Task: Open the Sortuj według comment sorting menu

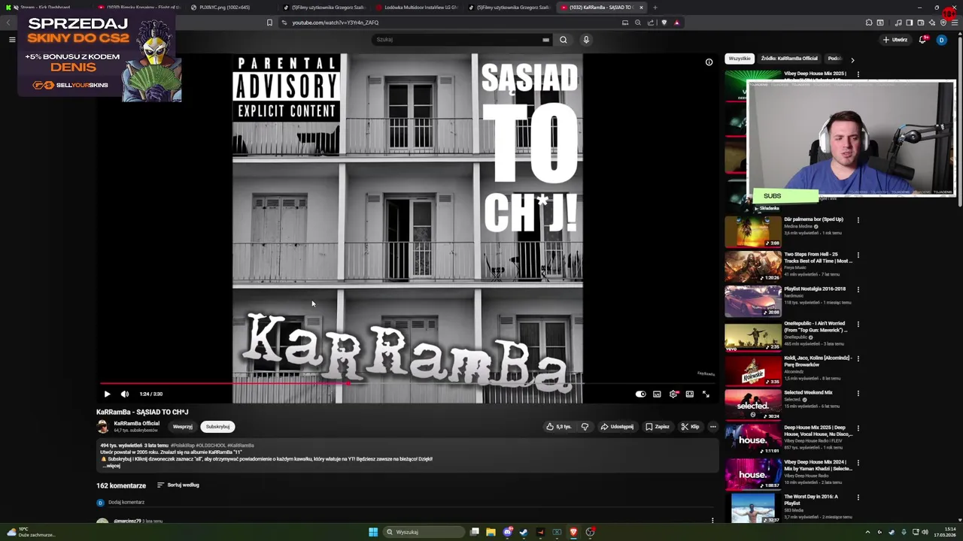Action: coord(178,485)
